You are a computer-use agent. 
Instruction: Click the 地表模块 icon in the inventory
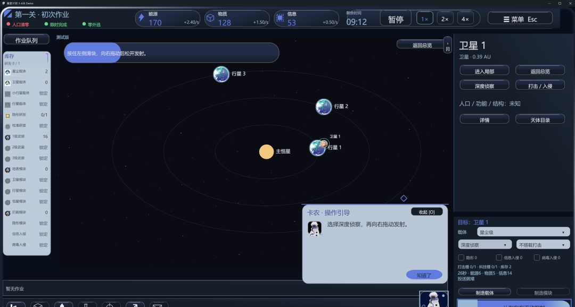(x=7, y=170)
